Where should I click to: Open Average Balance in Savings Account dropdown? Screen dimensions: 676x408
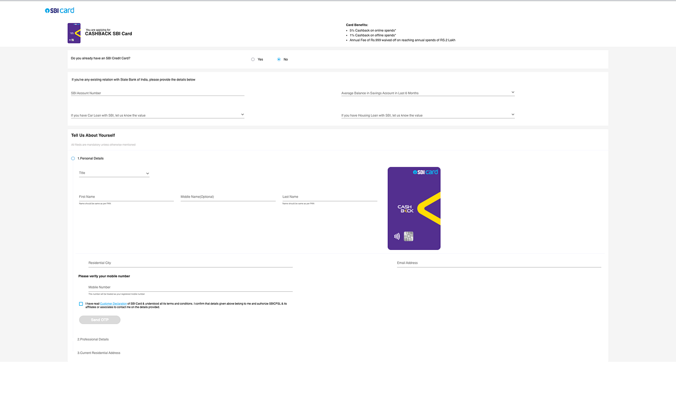pos(428,93)
